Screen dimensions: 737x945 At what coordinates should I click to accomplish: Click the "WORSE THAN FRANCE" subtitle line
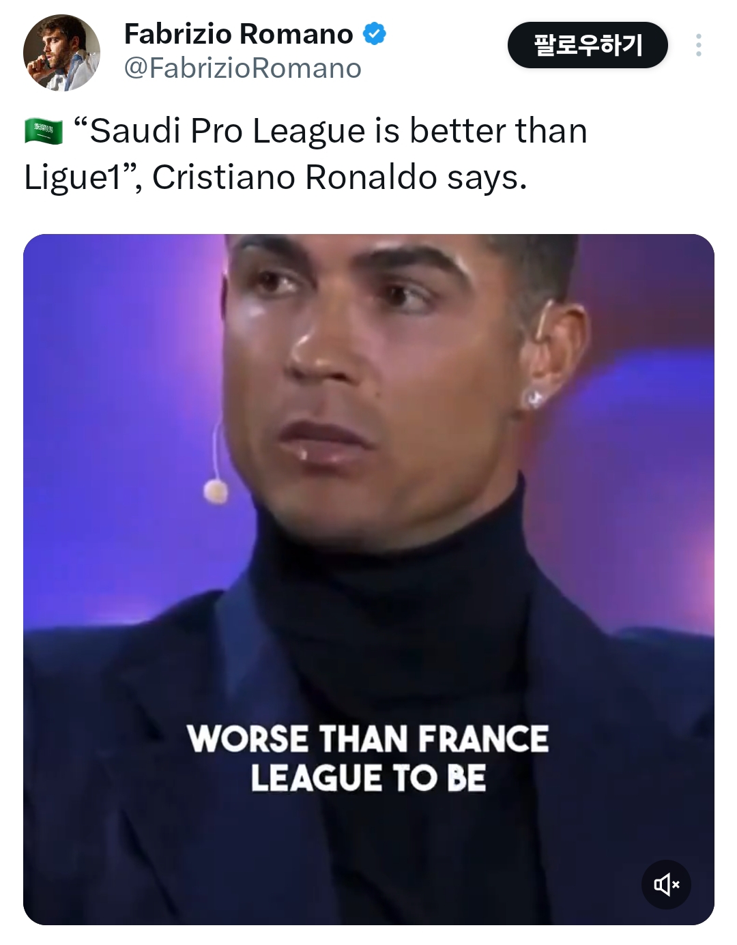pyautogui.click(x=369, y=739)
